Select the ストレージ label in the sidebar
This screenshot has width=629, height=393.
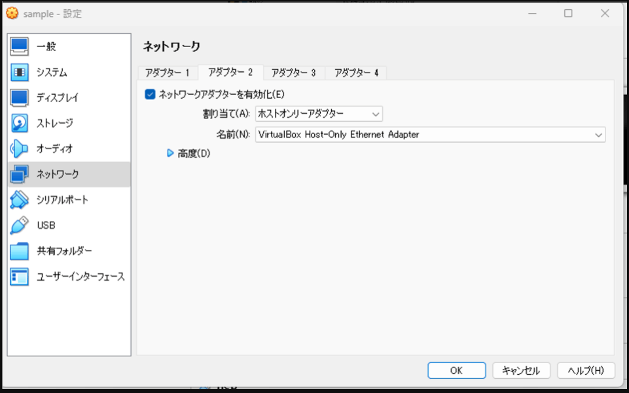pyautogui.click(x=54, y=123)
